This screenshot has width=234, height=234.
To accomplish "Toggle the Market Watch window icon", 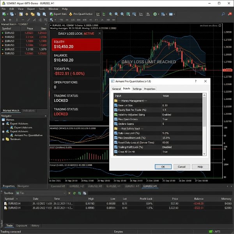I will coord(21,14).
